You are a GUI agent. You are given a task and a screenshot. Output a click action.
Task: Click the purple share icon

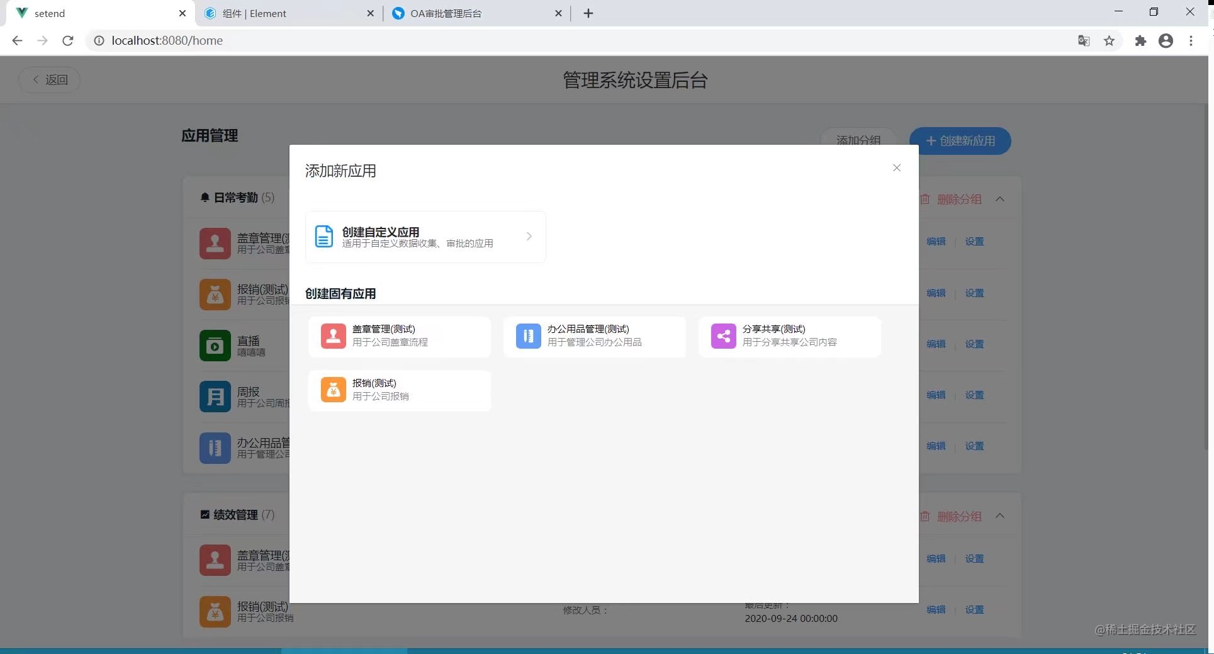pos(724,336)
